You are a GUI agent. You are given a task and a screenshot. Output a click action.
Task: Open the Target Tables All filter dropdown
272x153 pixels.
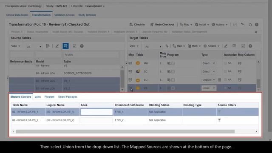153,46
